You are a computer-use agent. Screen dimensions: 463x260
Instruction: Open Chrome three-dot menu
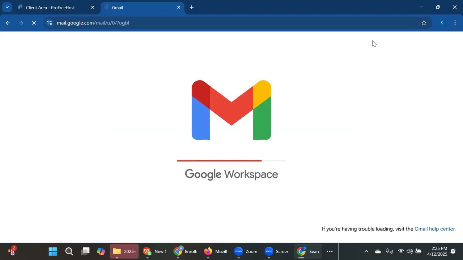(455, 23)
